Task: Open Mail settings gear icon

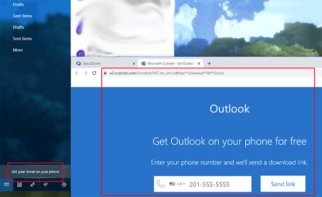Action: [x=64, y=184]
